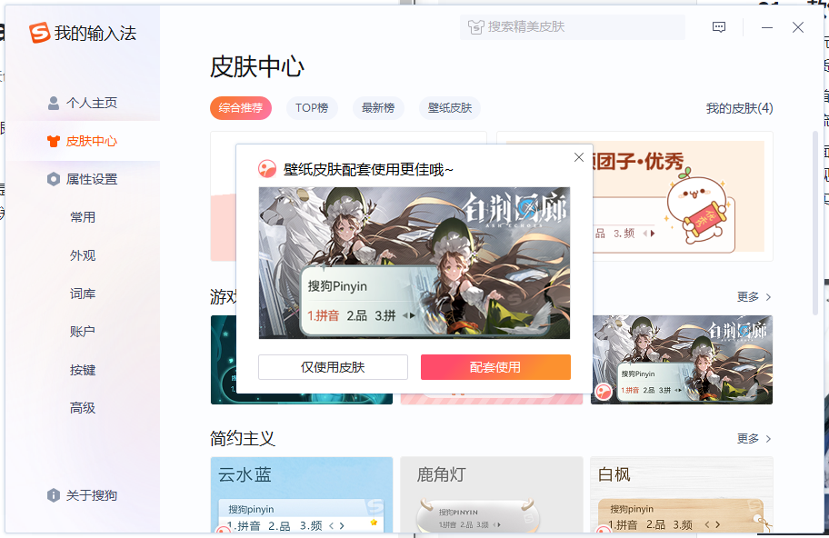Image resolution: width=829 pixels, height=538 pixels.
Task: Expand 更多 for the 简约主义 section
Action: [754, 439]
